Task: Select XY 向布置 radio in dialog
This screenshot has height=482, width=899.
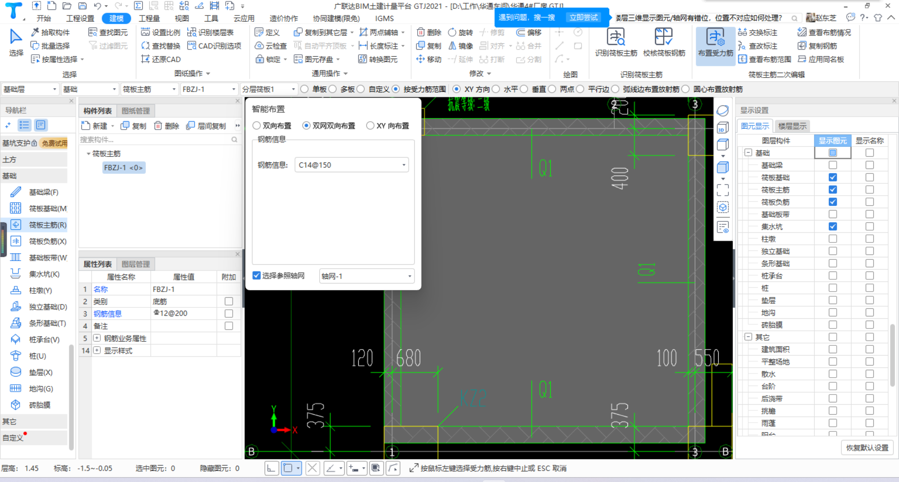Action: (370, 126)
